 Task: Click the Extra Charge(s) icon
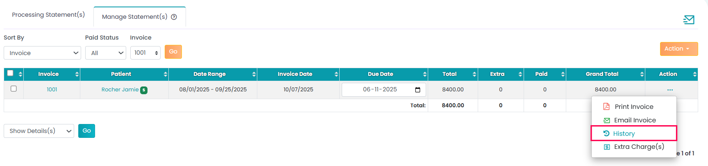click(607, 147)
